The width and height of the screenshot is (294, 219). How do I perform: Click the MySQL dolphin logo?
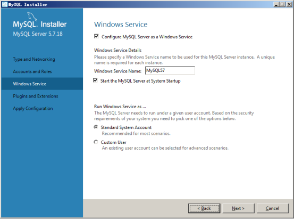(x=32, y=17)
